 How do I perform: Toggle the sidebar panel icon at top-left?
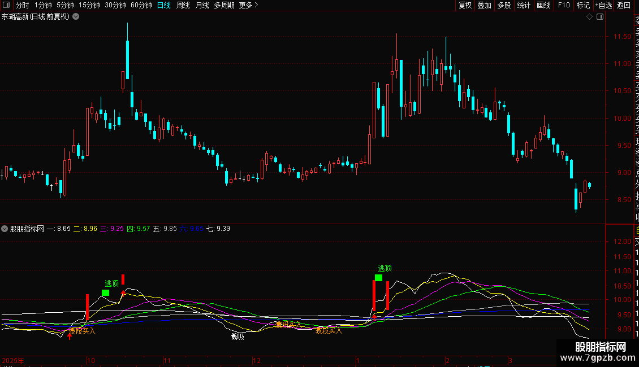[6, 5]
